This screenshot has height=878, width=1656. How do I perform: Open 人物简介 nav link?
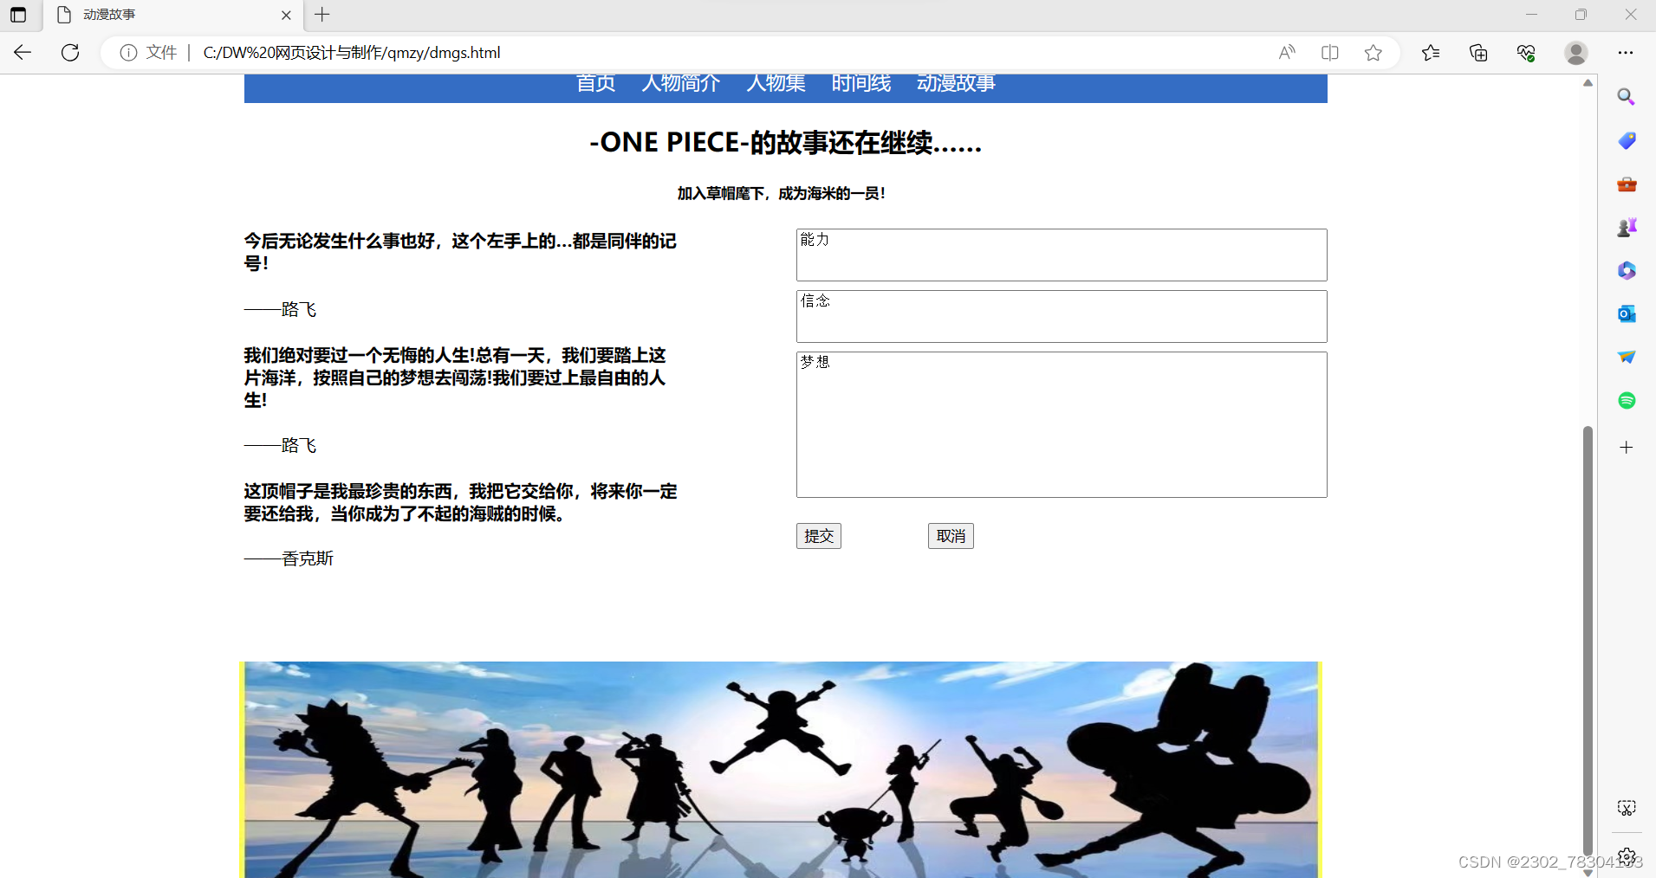click(681, 83)
